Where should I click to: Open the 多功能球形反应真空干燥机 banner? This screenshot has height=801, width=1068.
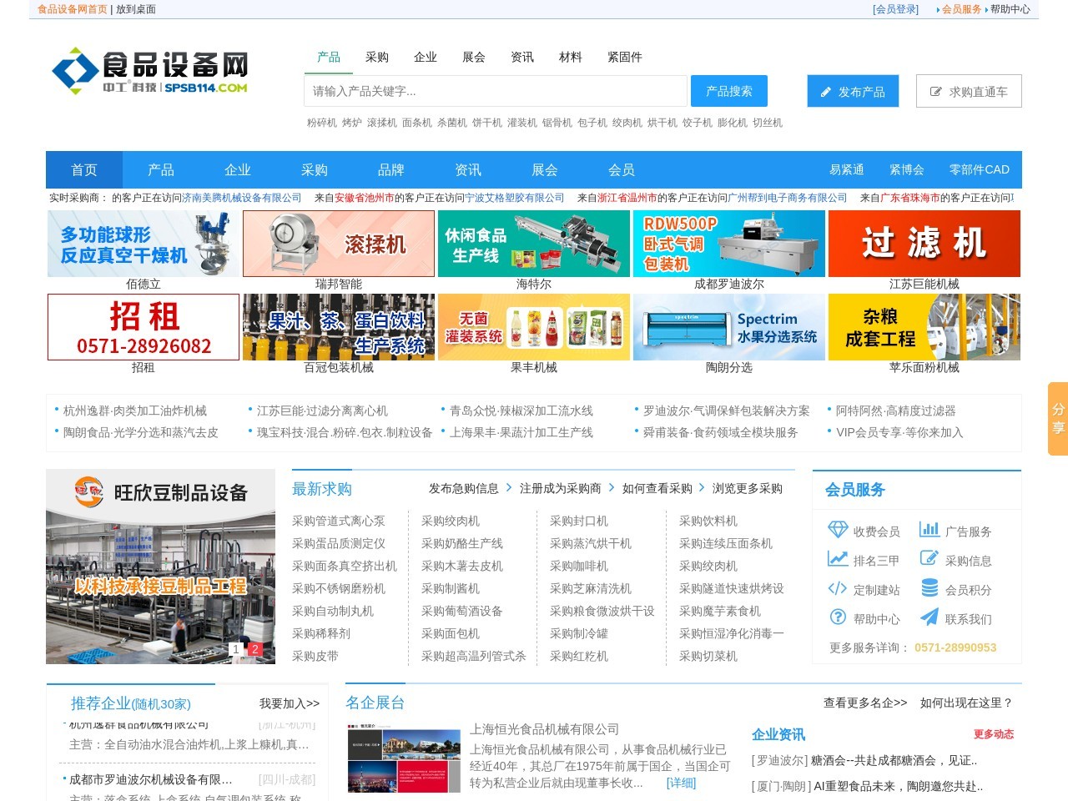[144, 244]
